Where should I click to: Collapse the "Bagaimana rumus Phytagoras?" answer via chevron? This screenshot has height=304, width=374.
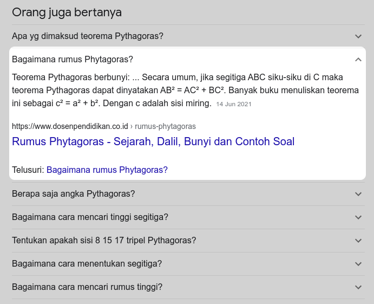[358, 60]
